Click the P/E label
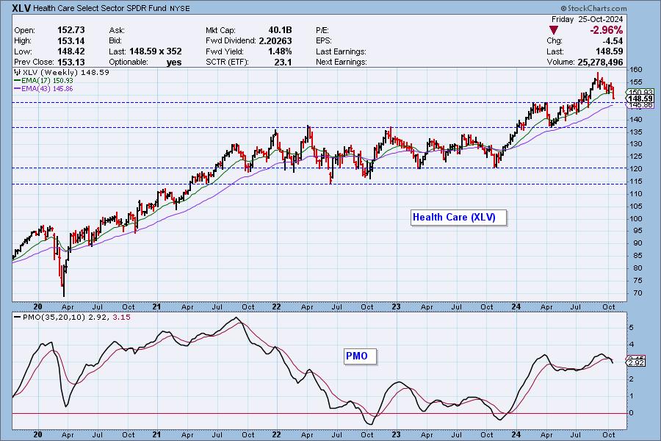Screen dimensions: 661x441 tap(322, 30)
